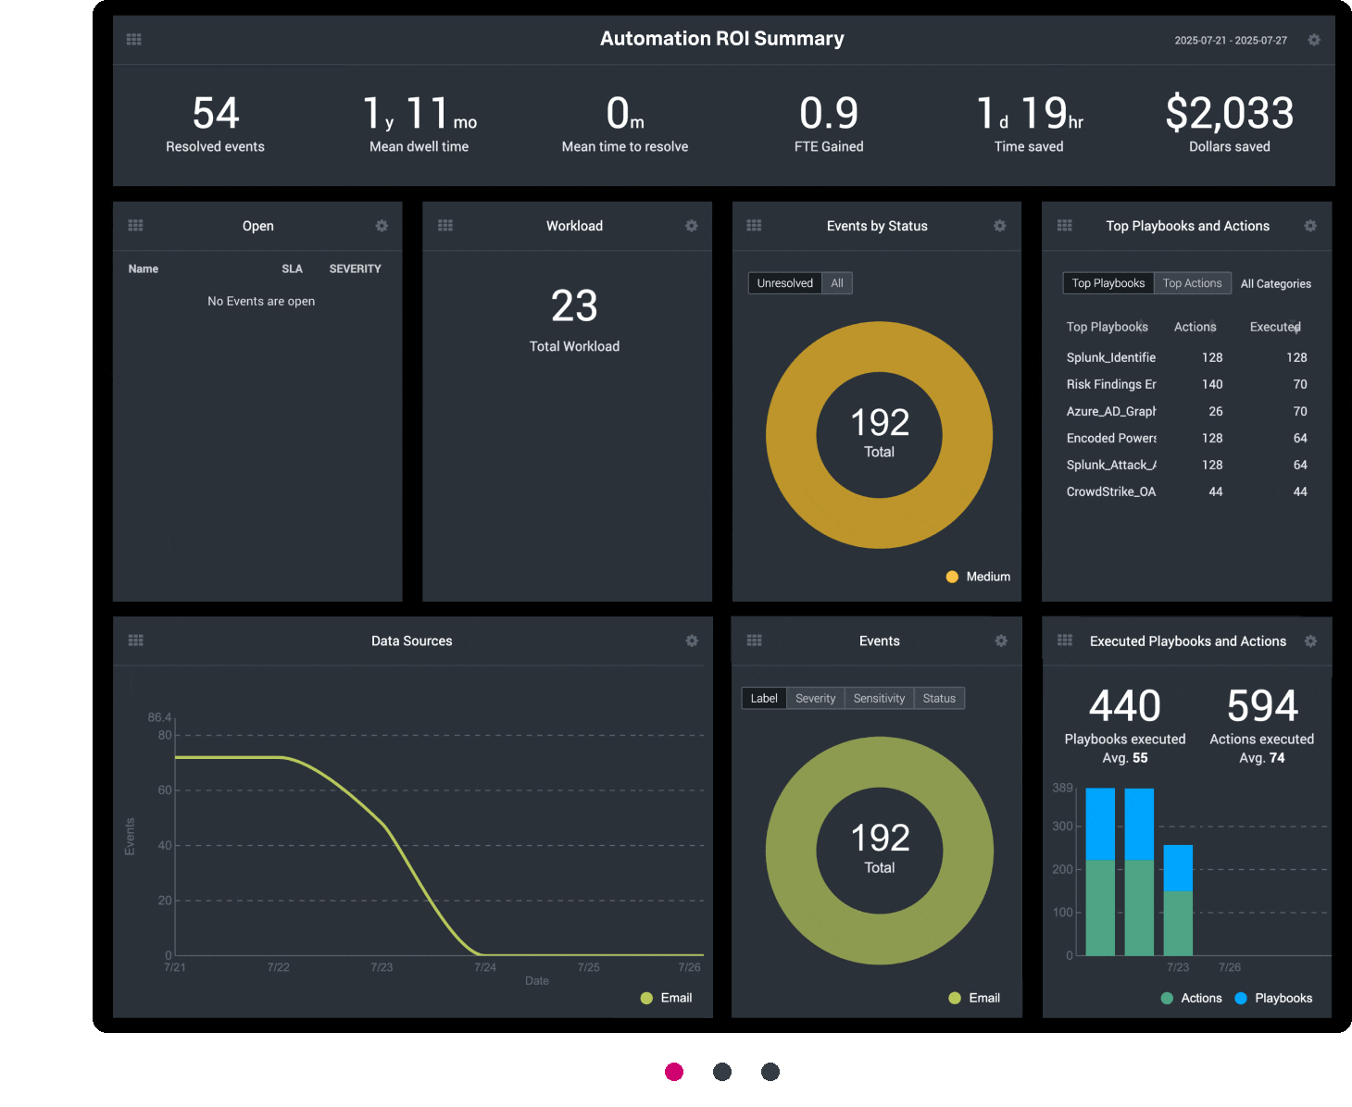Open the dashboard settings gear in the header

coord(1313,40)
